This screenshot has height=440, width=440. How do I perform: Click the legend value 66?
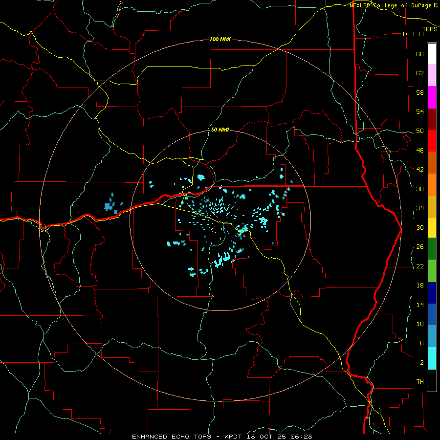[x=420, y=54]
